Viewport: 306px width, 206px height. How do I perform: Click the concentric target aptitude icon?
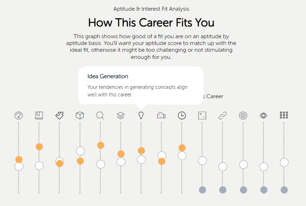coord(243,115)
